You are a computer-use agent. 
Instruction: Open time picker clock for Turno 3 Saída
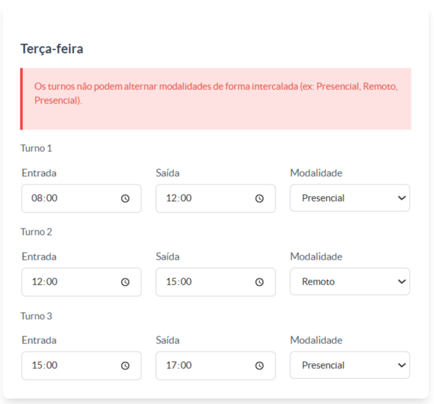(x=260, y=366)
